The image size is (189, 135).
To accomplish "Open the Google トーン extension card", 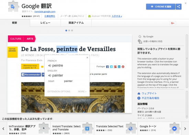I will click(x=159, y=128).
